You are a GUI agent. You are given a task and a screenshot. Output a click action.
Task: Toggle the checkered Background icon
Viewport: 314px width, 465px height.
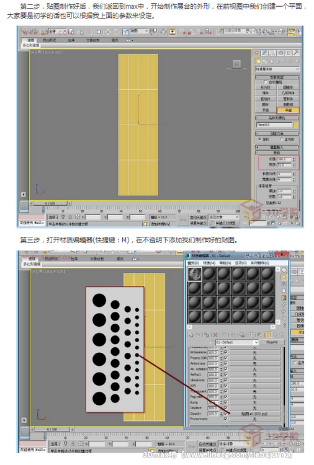click(284, 284)
